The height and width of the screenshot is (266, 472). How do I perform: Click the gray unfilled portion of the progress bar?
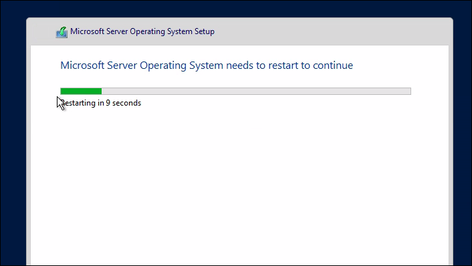256,91
